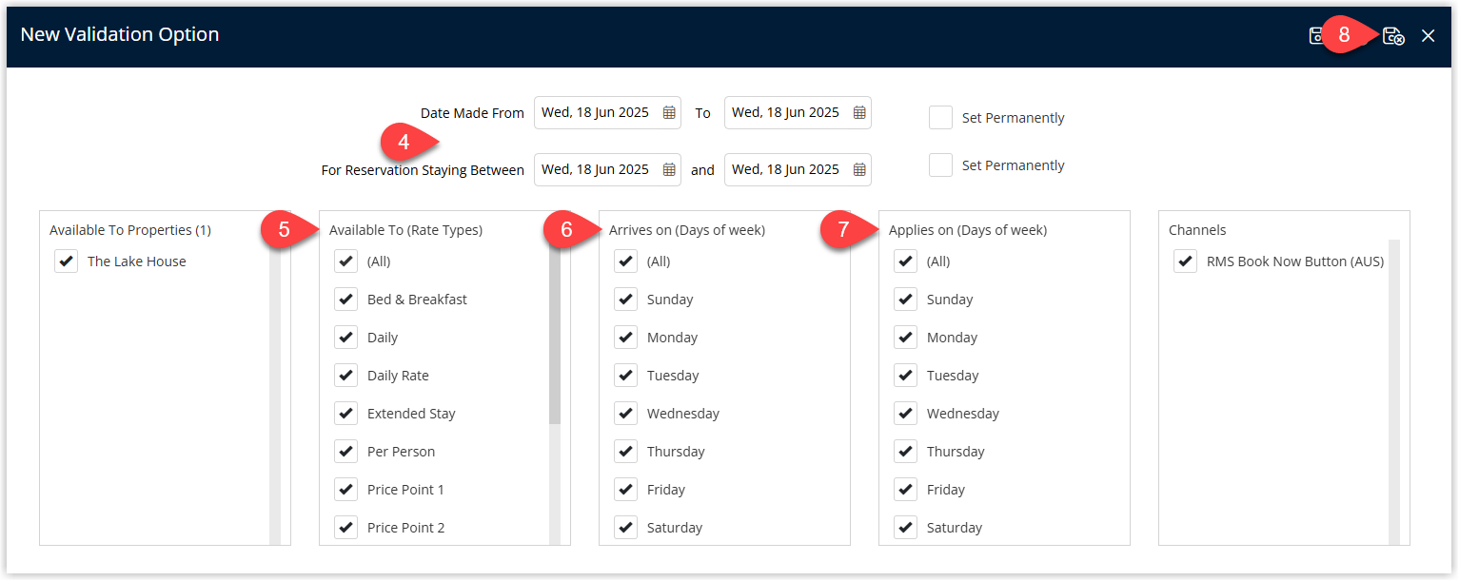Uncheck Tuesday under Arrives on
1459x581 pixels.
tap(625, 375)
